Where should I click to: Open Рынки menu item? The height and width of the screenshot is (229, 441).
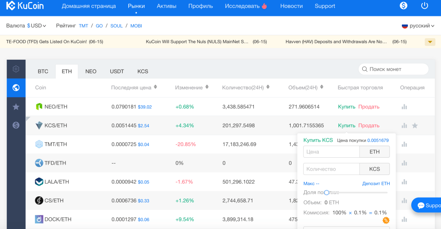click(x=137, y=6)
